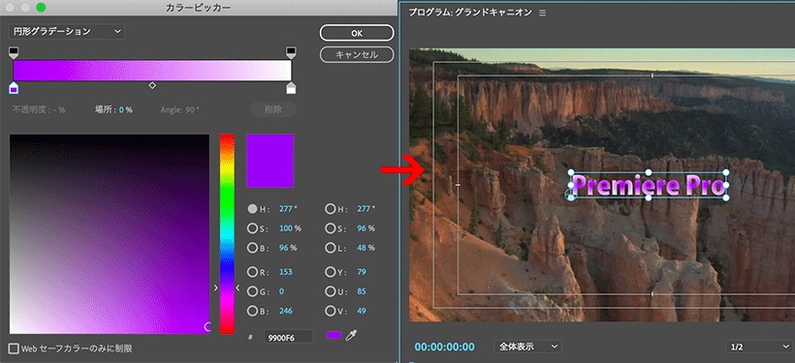Select the U radio button
795x363 pixels.
(x=330, y=291)
